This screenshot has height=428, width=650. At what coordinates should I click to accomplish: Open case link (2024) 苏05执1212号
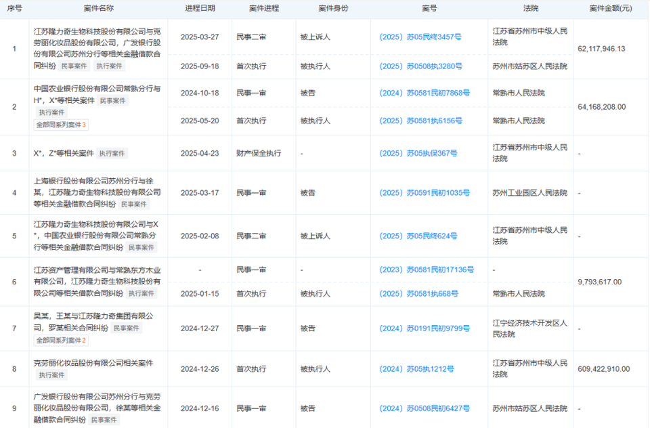[x=417, y=369]
